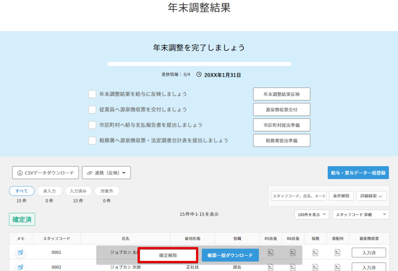Open 基配所 document icon for staff 0001
398x271 pixels.
338,253
